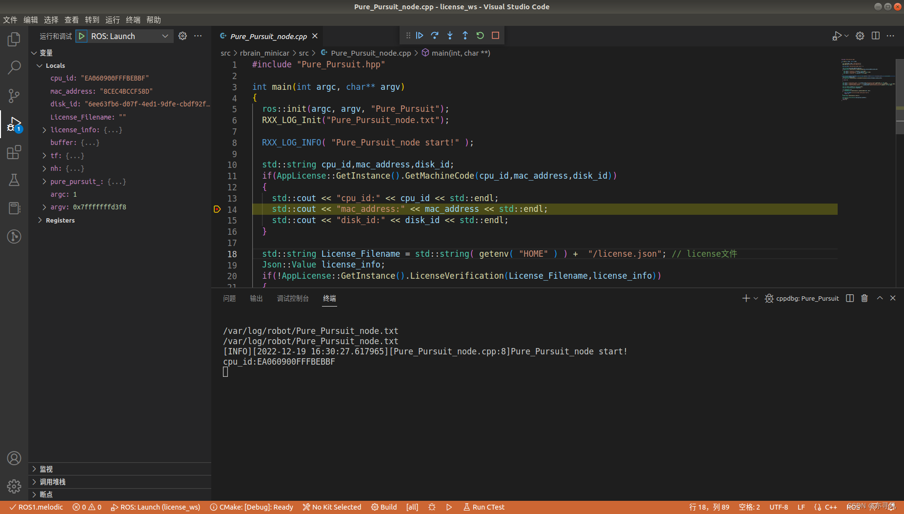This screenshot has height=514, width=904.
Task: Open the 运行 menu
Action: click(x=112, y=20)
